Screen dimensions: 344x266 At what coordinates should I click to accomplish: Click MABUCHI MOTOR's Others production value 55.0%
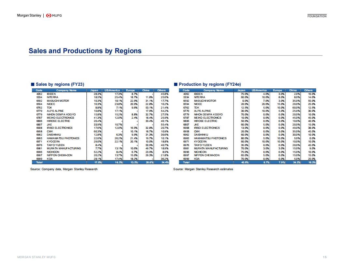311,101
